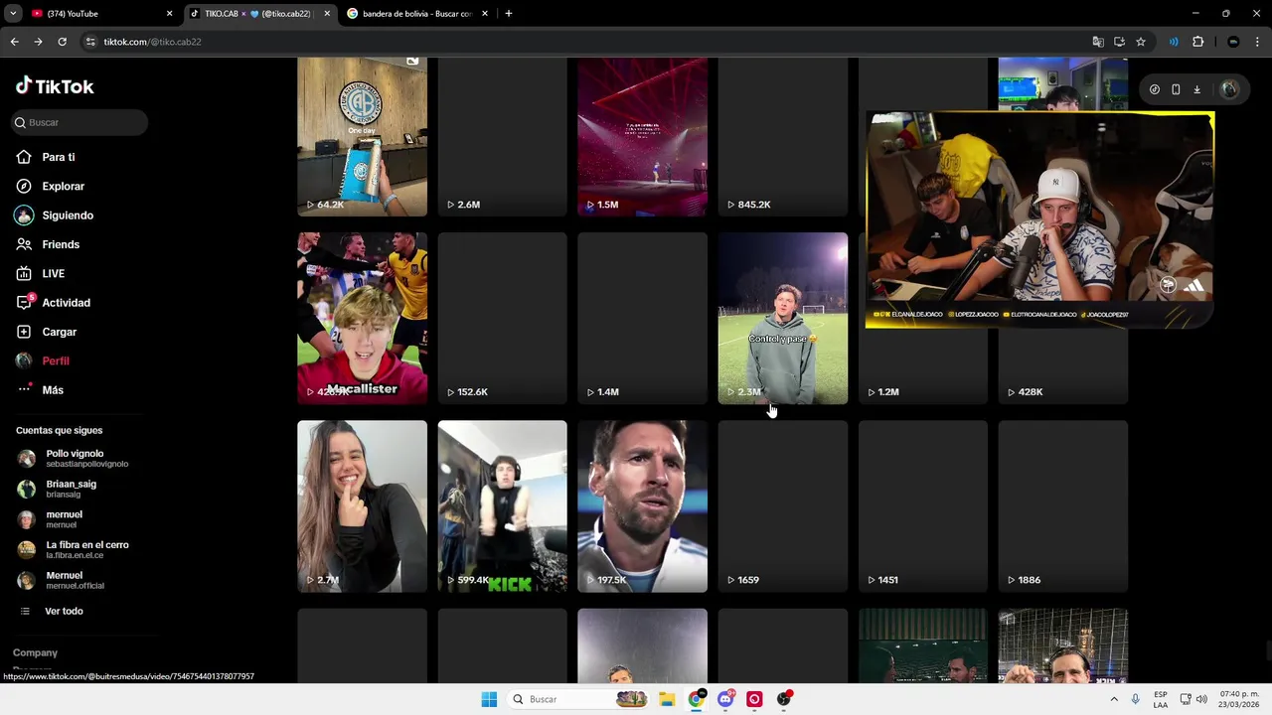Open video with 845.2K views

783,137
